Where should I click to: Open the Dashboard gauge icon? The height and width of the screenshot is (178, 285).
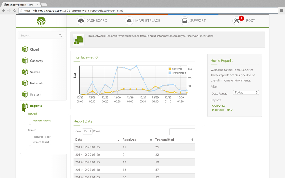pyautogui.click(x=81, y=21)
